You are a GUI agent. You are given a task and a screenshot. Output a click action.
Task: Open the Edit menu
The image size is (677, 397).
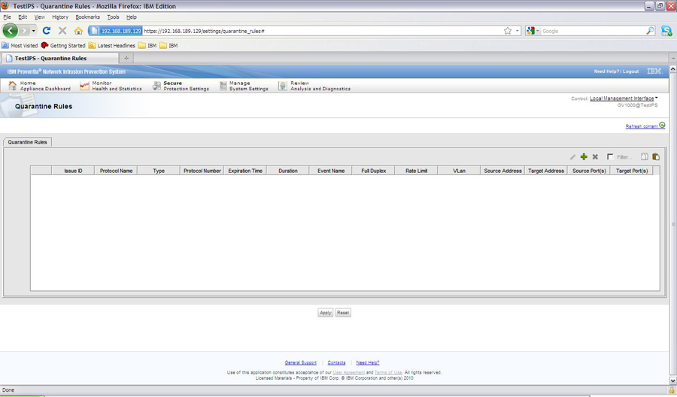[23, 17]
